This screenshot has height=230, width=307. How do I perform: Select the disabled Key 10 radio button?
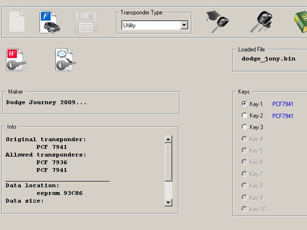click(x=244, y=209)
